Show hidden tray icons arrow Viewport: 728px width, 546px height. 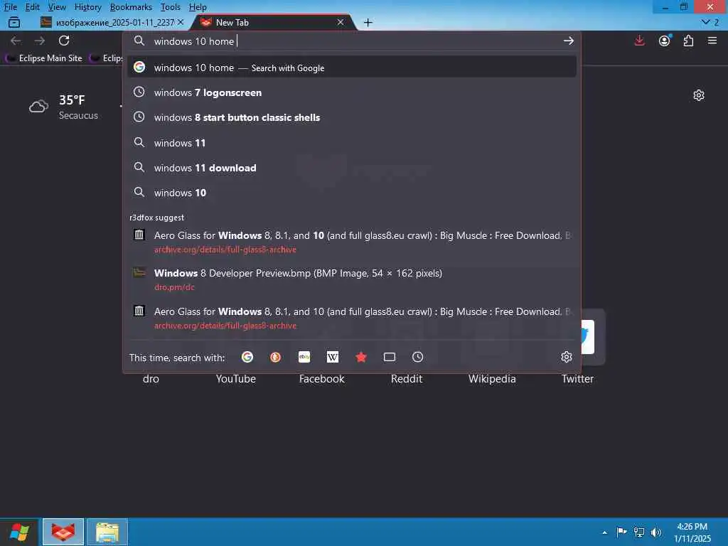(x=604, y=532)
